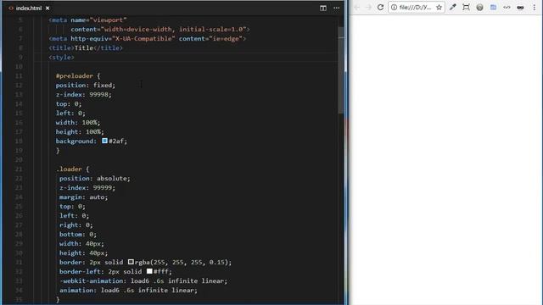Click the '-webkit-animation' property line

(x=143, y=280)
